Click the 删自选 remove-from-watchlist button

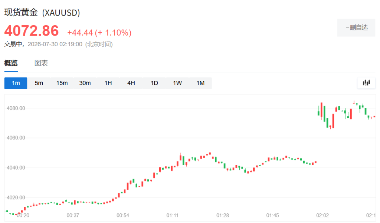click(356, 27)
